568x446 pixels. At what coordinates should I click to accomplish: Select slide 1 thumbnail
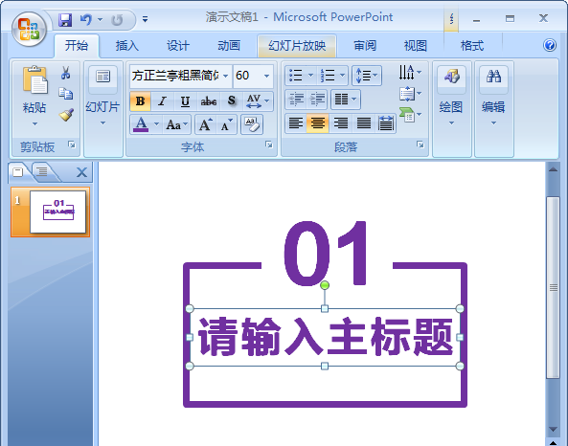point(58,212)
